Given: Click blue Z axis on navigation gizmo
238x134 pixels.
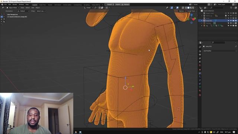Looking at the screenshot, I should [x=192, y=15].
